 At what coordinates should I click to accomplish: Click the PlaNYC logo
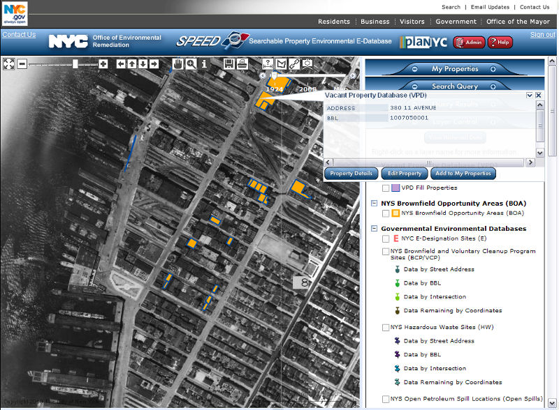point(423,42)
